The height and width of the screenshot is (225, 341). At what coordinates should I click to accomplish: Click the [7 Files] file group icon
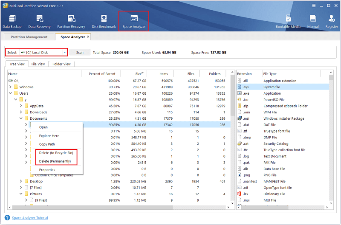[26, 187]
